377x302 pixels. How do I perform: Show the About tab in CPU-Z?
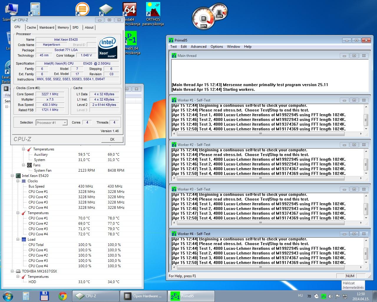[89, 27]
